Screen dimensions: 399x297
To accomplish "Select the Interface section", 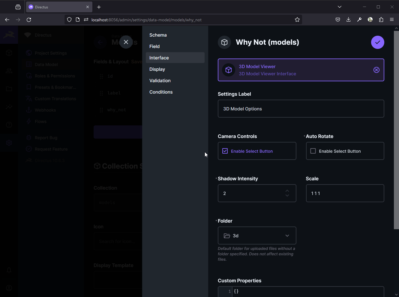I will 175,58.
